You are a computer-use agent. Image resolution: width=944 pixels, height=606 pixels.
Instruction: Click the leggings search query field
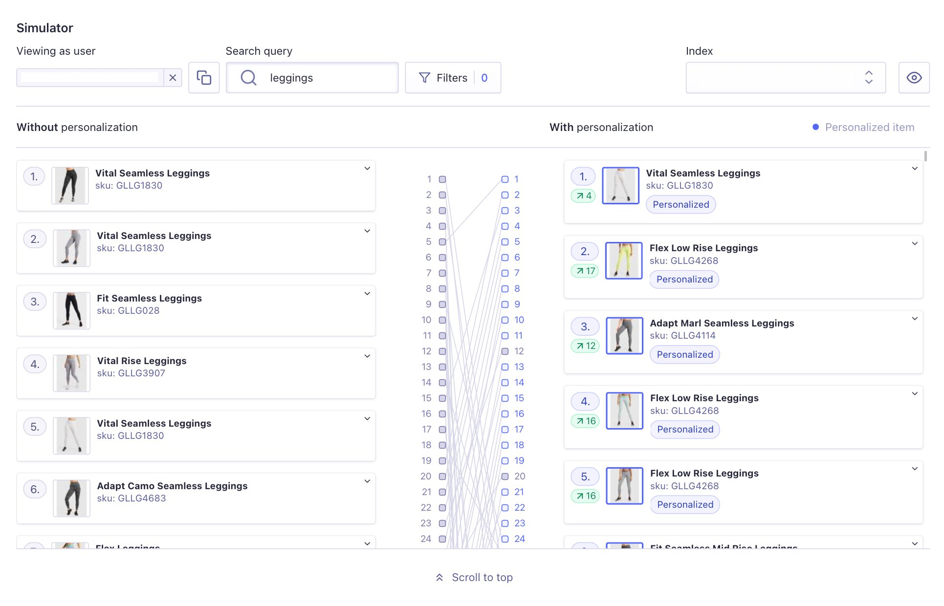[x=312, y=78]
